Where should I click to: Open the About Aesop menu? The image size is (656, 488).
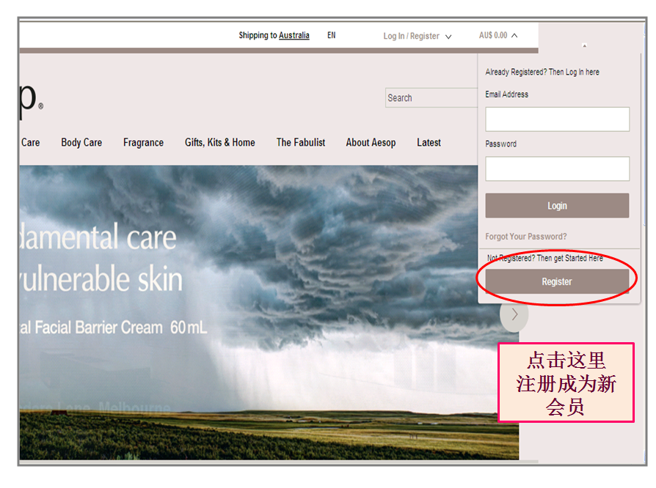click(x=371, y=143)
